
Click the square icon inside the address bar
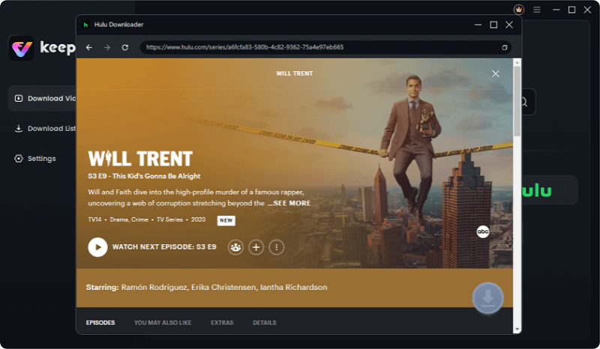pyautogui.click(x=504, y=47)
